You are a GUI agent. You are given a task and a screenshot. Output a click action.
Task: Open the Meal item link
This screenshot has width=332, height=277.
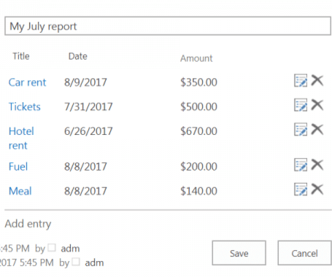(x=20, y=191)
